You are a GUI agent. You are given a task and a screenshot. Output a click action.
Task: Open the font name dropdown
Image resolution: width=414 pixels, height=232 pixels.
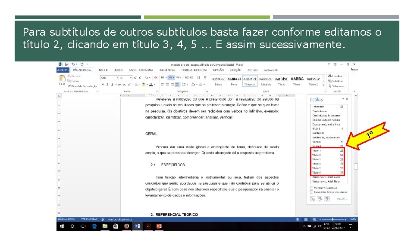[x=117, y=78]
